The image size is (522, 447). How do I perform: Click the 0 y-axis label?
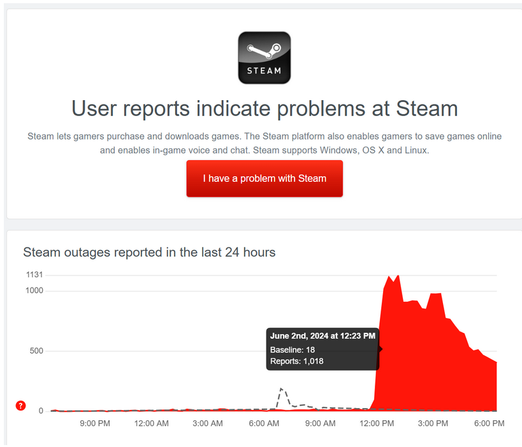click(41, 411)
